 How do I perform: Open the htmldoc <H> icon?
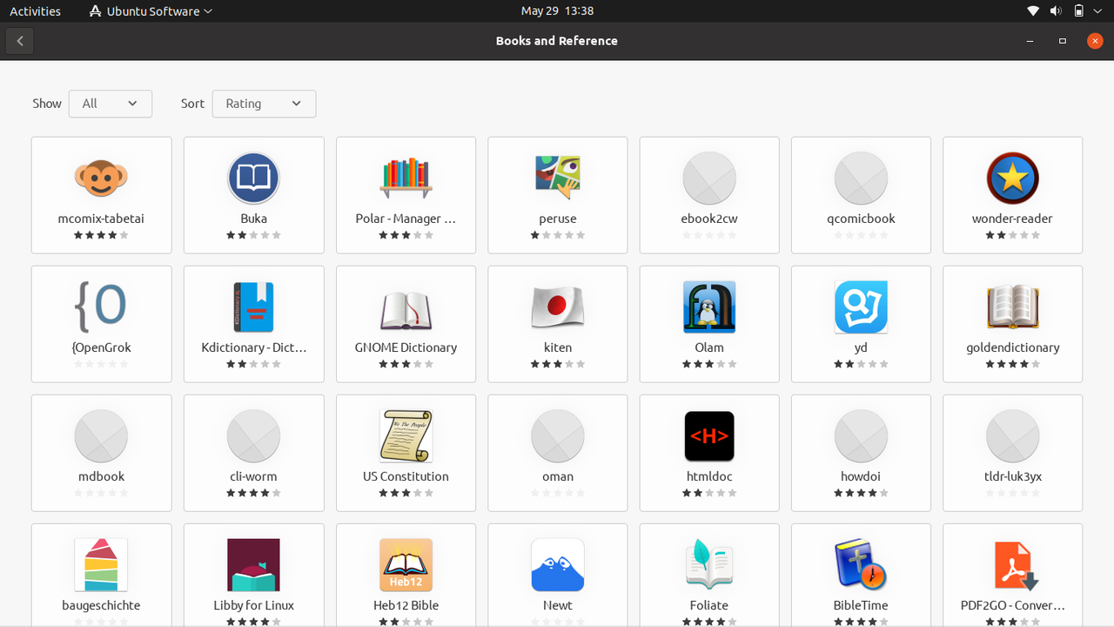(709, 435)
